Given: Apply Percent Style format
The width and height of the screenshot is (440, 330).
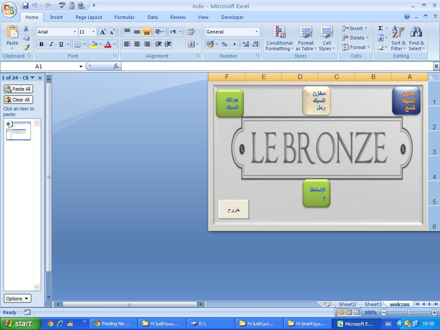Looking at the screenshot, I should (224, 44).
